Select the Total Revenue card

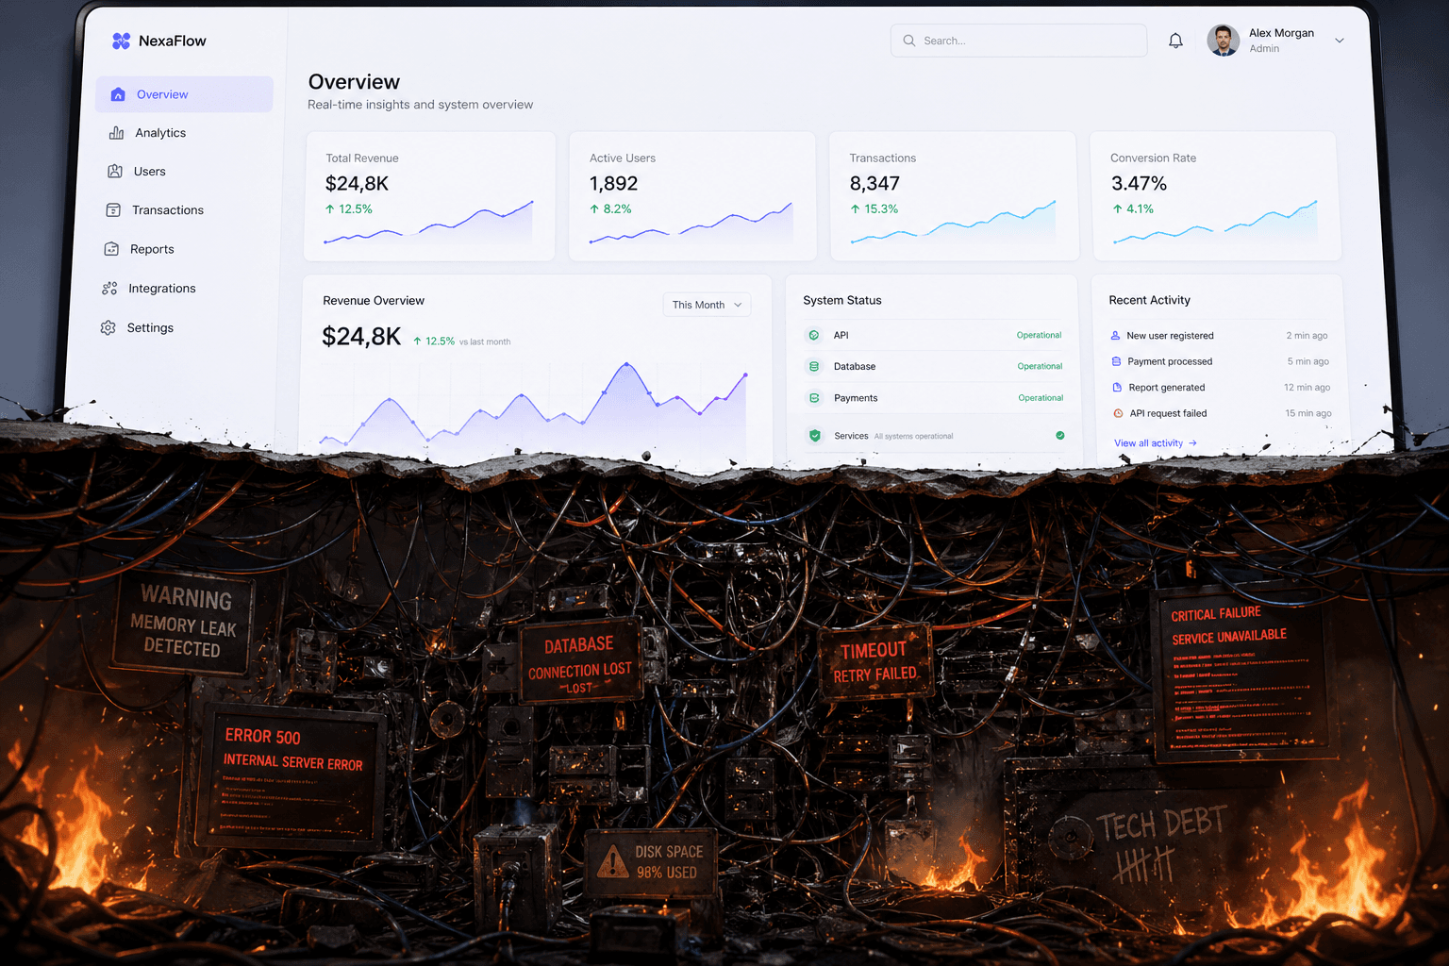click(429, 196)
